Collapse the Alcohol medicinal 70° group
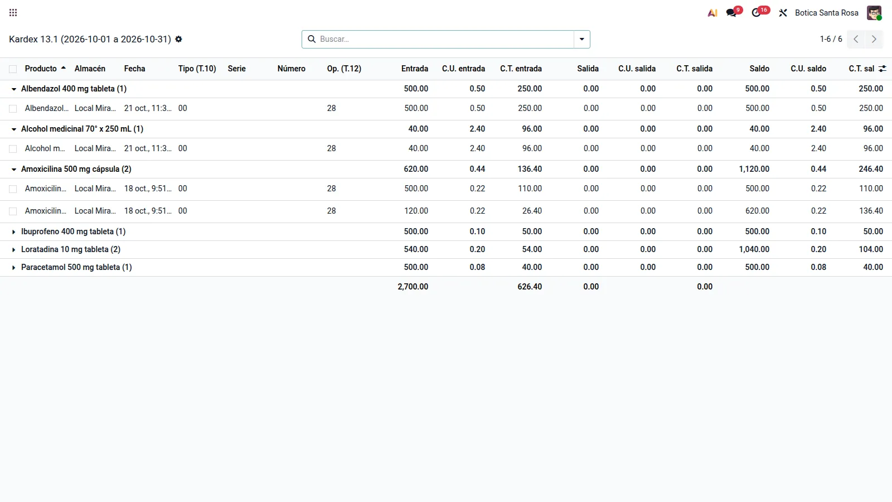Image resolution: width=892 pixels, height=502 pixels. (x=14, y=129)
